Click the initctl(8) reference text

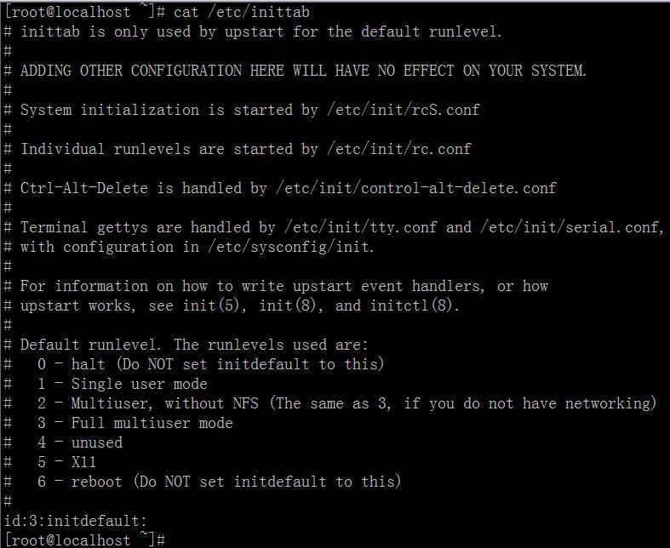[414, 305]
